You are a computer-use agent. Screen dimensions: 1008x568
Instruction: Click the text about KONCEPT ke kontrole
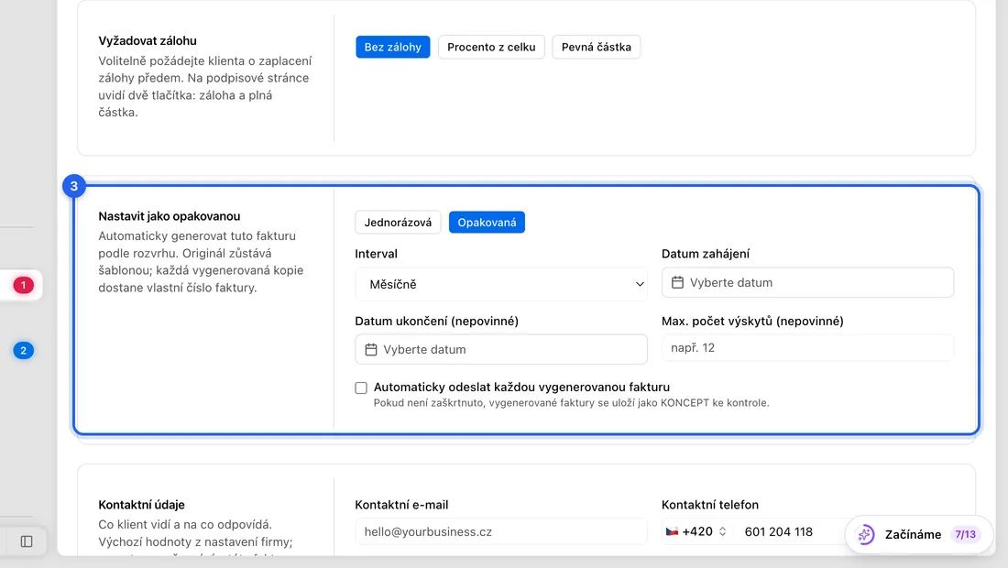[x=572, y=403]
